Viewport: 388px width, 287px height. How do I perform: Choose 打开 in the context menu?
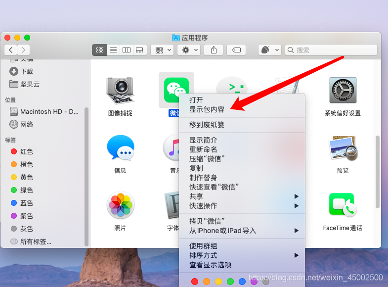[x=242, y=100]
